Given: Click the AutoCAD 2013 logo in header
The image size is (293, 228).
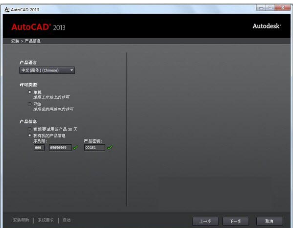Looking at the screenshot, I should click(x=38, y=27).
